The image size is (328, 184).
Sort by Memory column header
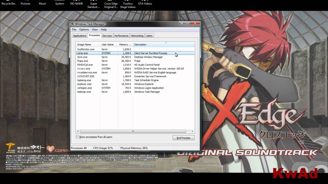[125, 44]
